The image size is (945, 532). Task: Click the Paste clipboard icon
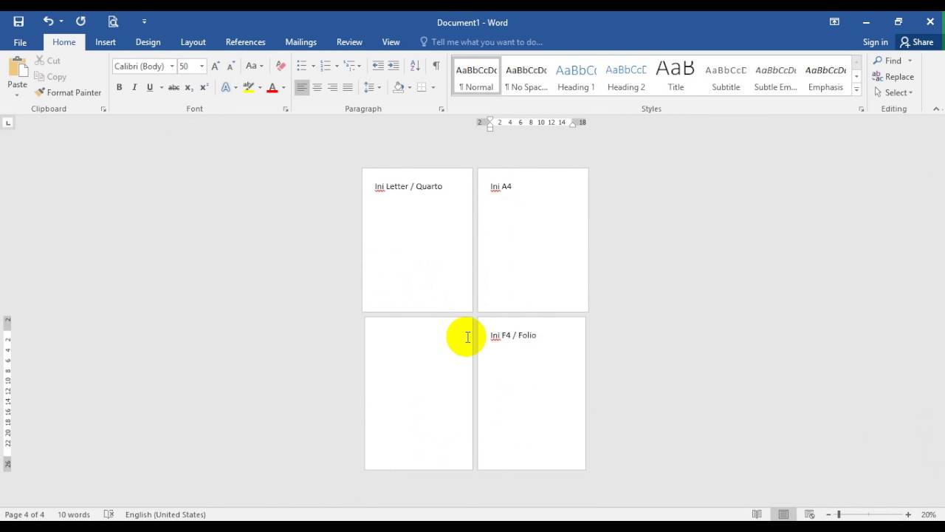tap(17, 67)
